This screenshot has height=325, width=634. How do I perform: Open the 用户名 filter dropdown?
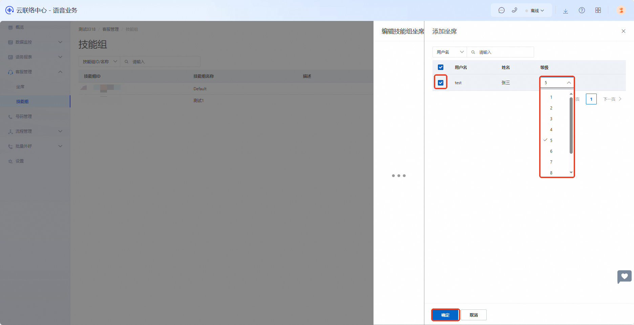pyautogui.click(x=449, y=52)
